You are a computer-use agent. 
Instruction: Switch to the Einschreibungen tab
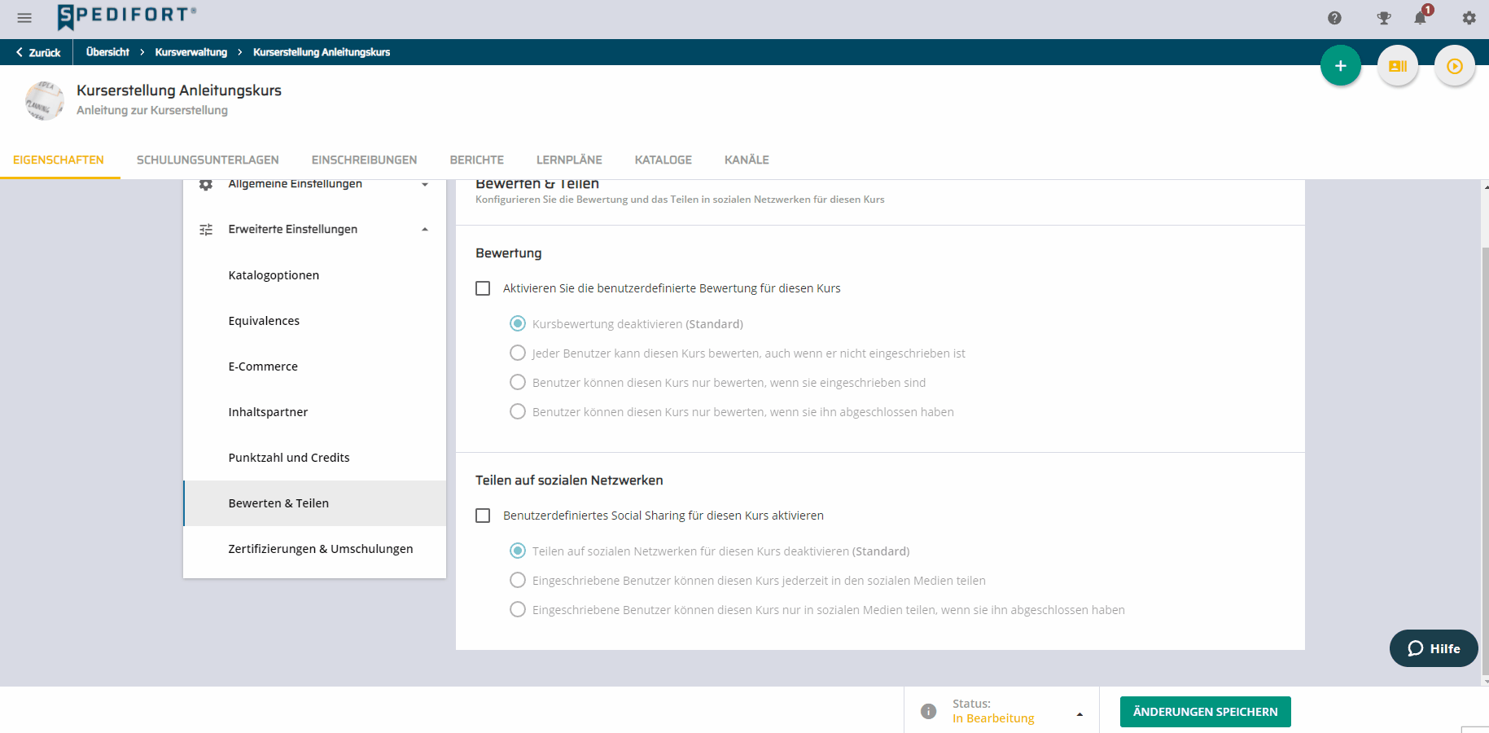pos(364,160)
